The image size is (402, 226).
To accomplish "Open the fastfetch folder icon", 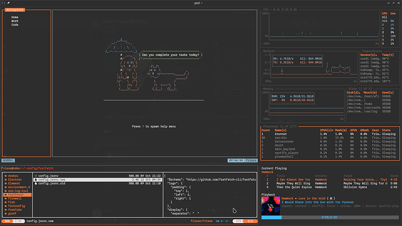I will point(6,195).
